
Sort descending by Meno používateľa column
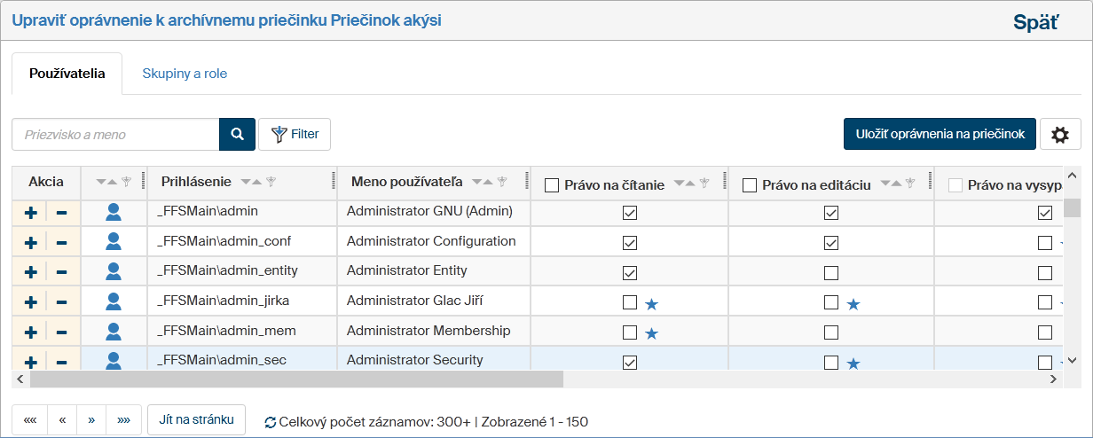pos(477,182)
